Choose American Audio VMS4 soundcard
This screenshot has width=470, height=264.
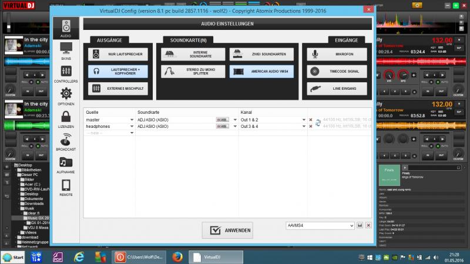(x=261, y=72)
